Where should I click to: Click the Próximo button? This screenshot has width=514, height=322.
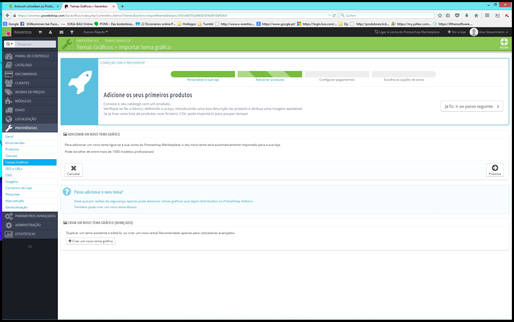(x=495, y=170)
